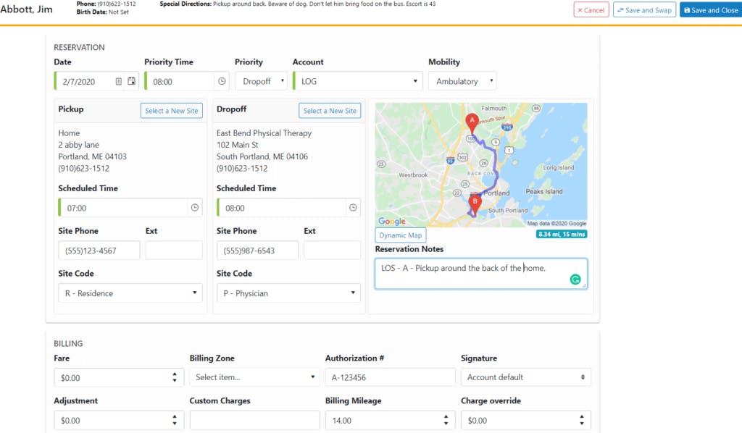Expand the Priority dropdown showing Dropoff
742x433 pixels.
point(261,82)
